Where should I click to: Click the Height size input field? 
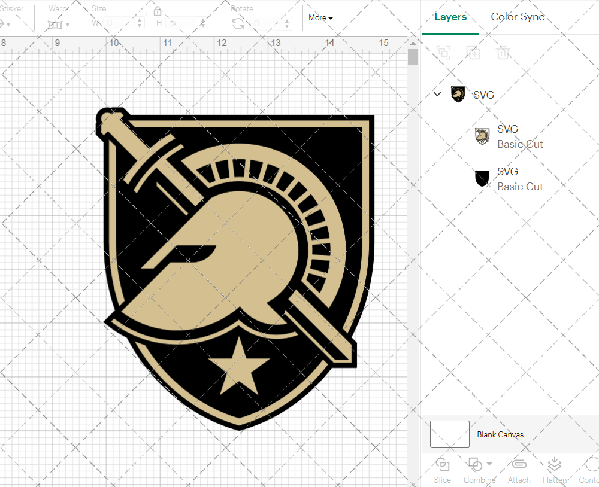point(183,23)
